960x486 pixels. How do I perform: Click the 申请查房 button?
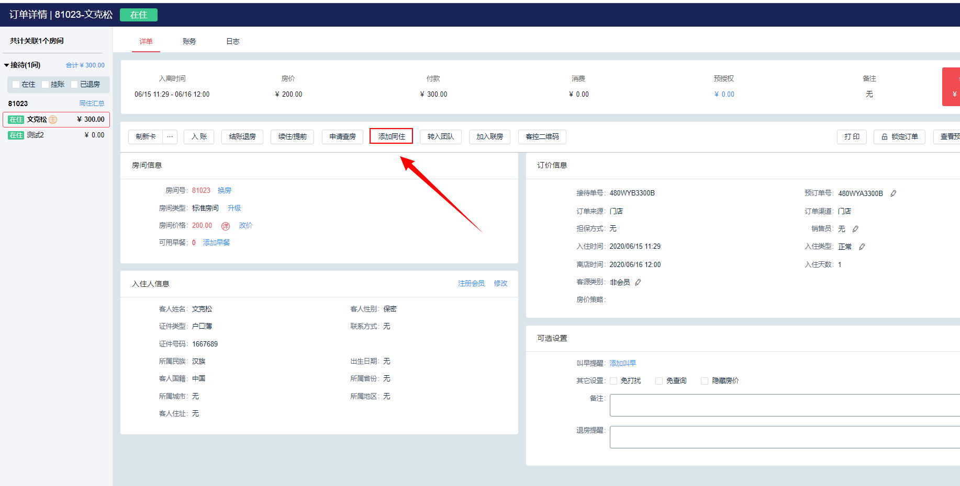[x=342, y=136]
